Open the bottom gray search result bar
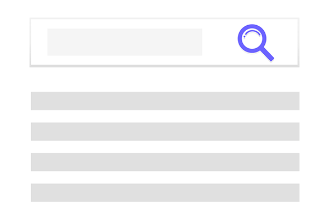329x219 pixels. click(165, 193)
